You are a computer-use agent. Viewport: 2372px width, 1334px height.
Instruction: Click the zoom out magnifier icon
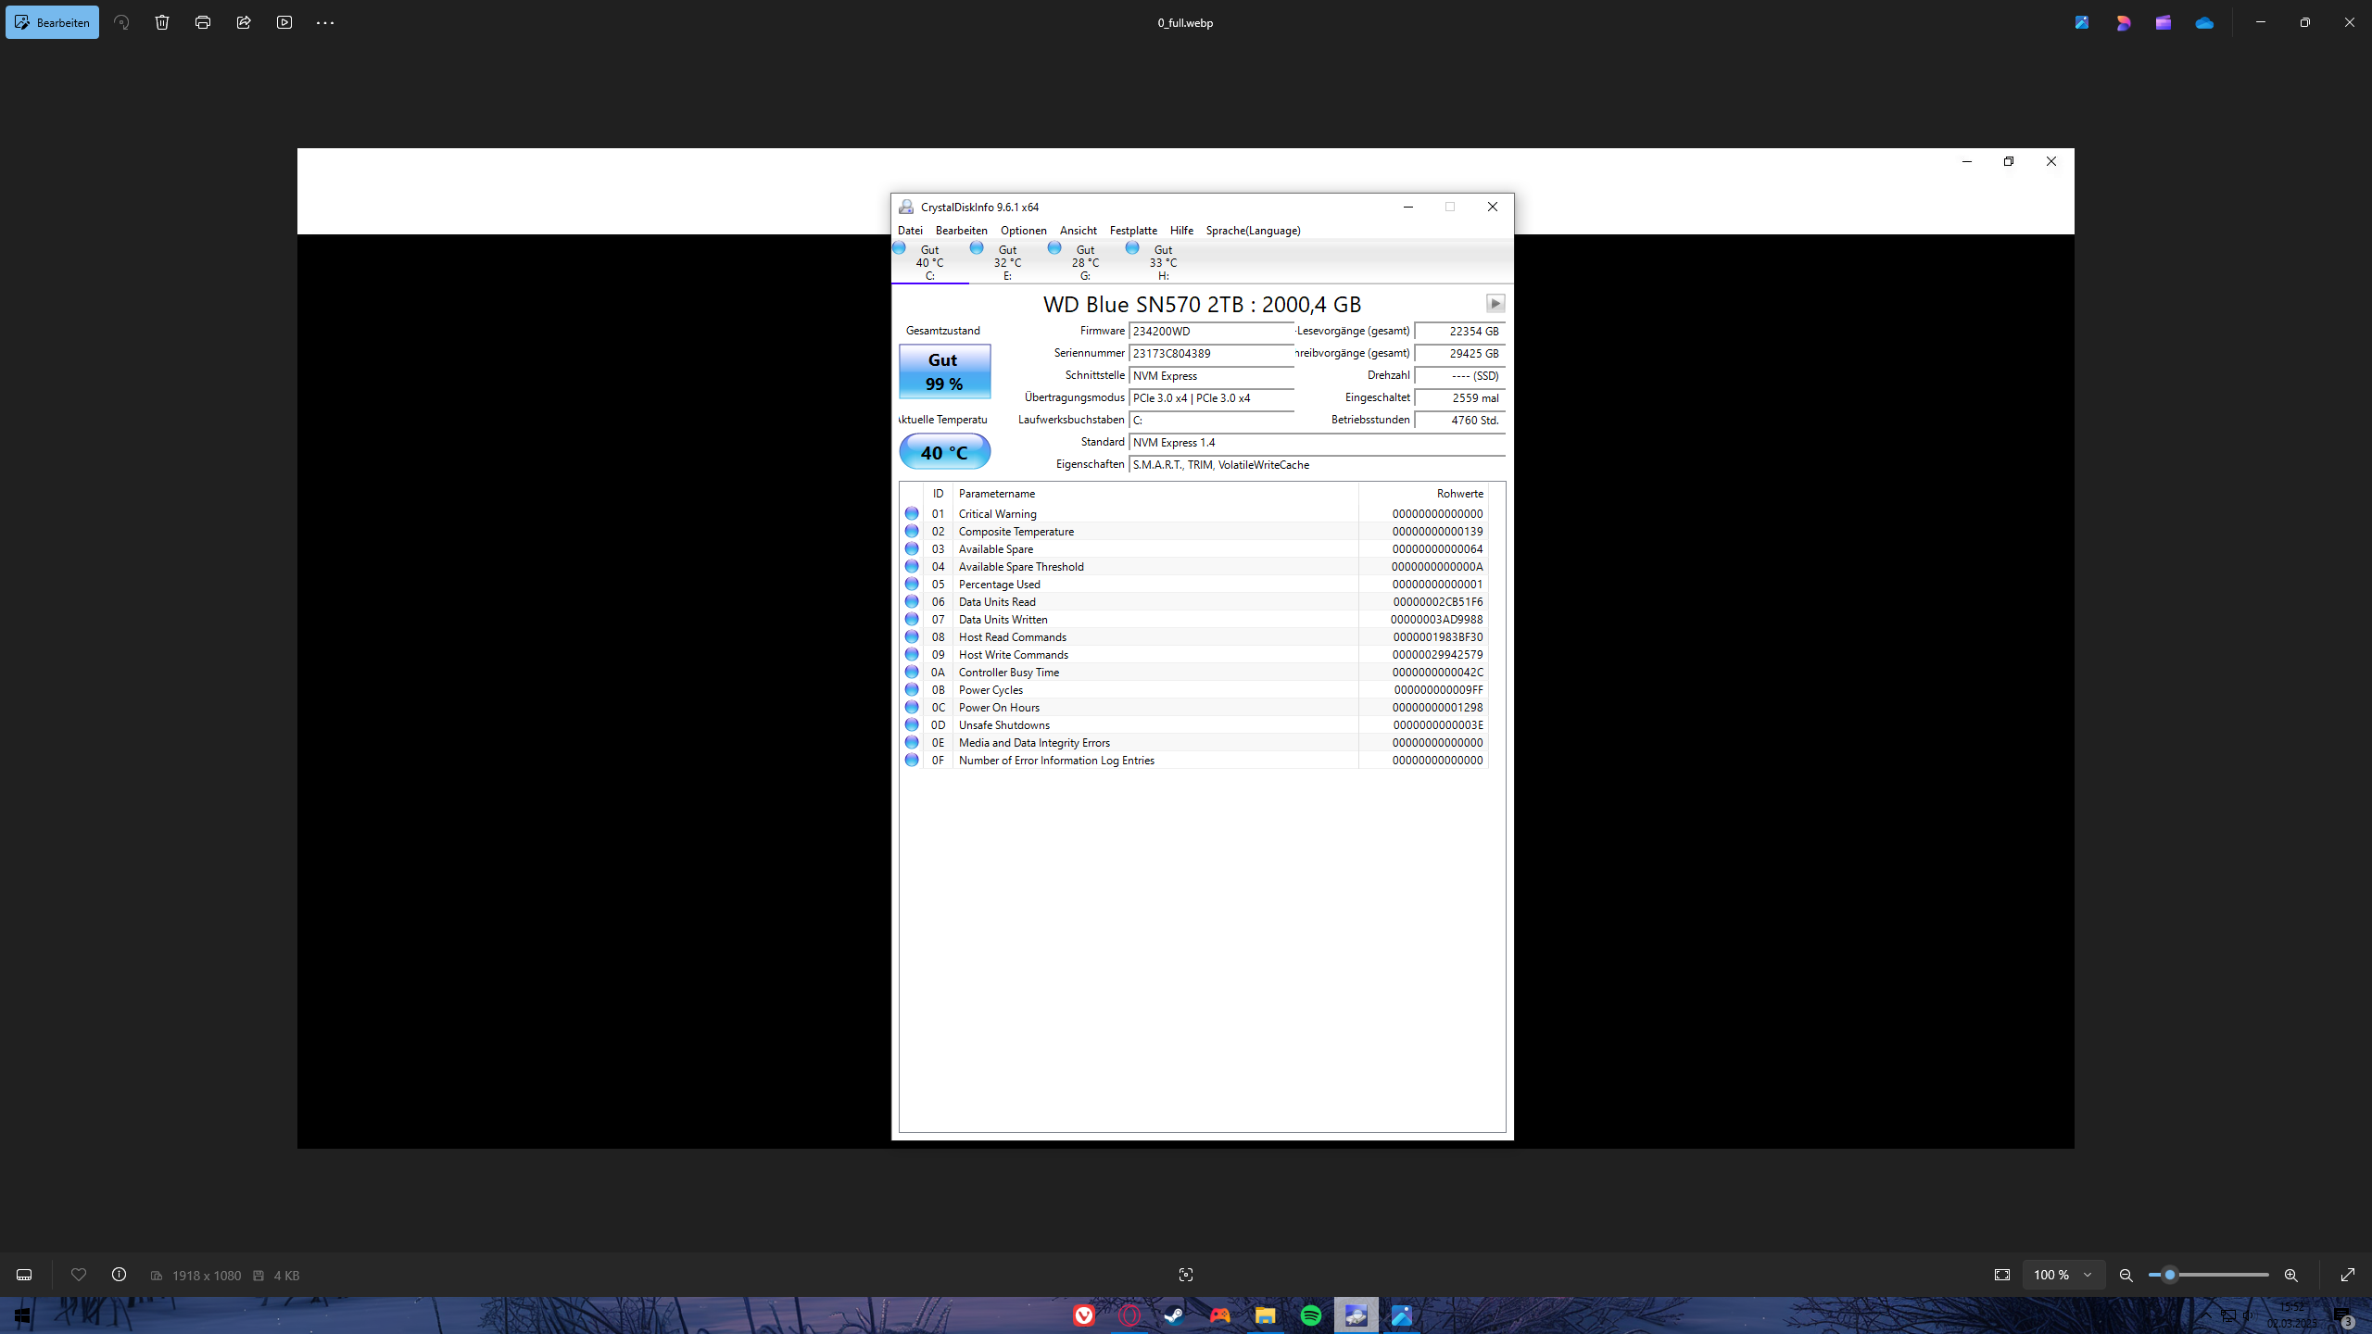coord(2126,1275)
